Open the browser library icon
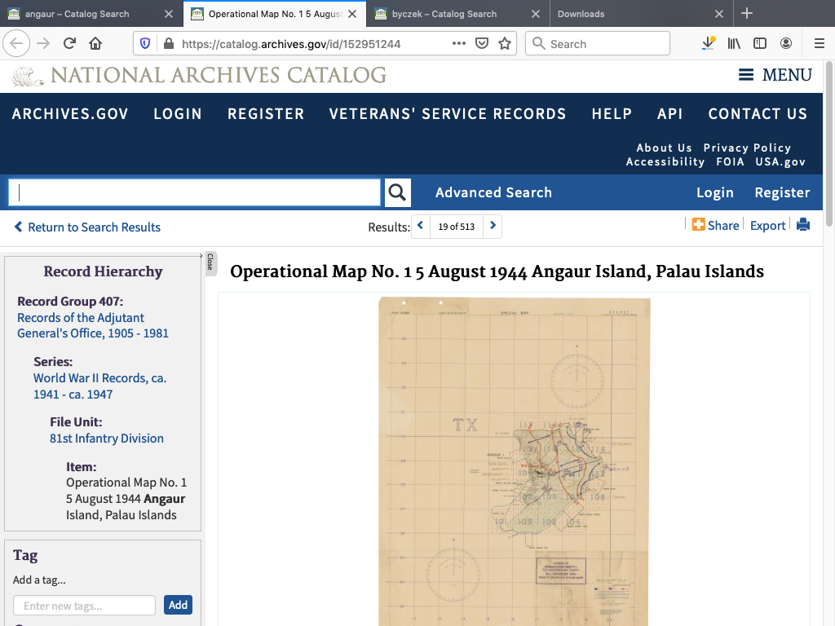This screenshot has width=835, height=626. pos(734,44)
